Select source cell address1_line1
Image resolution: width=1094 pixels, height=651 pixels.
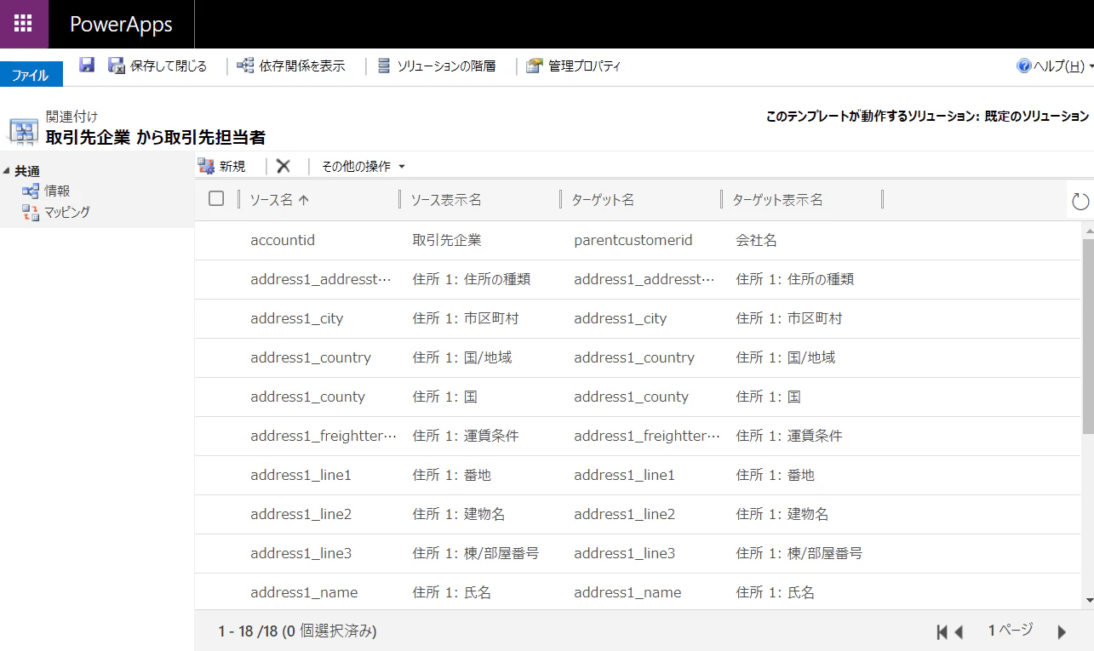coord(301,475)
